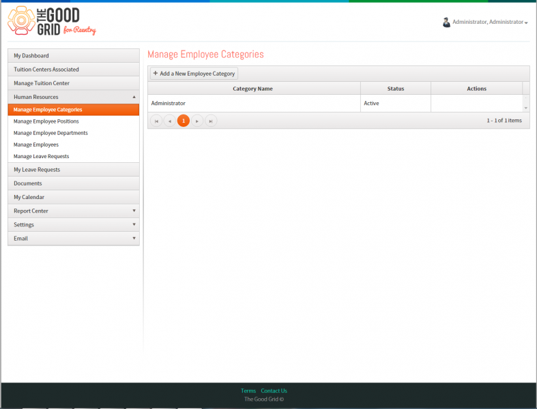
Task: Add a New Employee Category
Action: tap(194, 74)
